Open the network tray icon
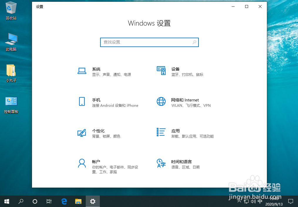The image size is (298, 207). tap(246, 201)
